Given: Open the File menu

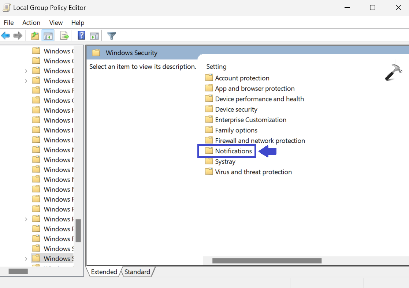Looking at the screenshot, I should click(x=9, y=23).
